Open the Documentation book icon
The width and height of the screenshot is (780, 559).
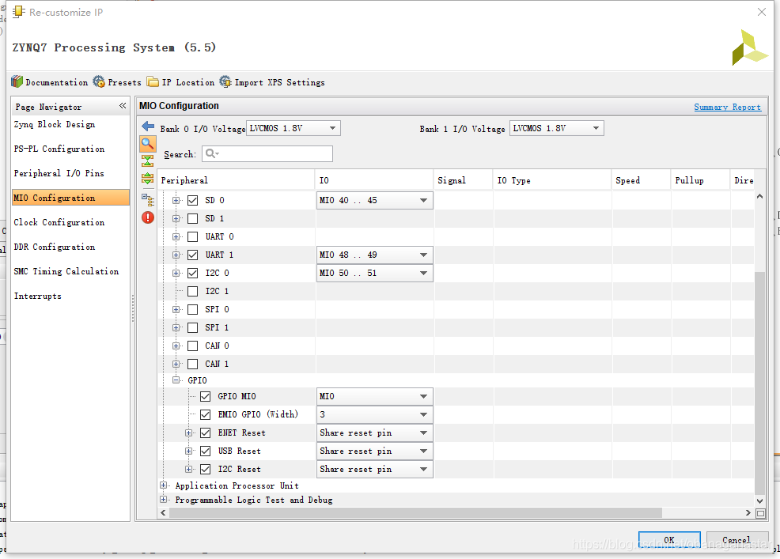coord(17,81)
